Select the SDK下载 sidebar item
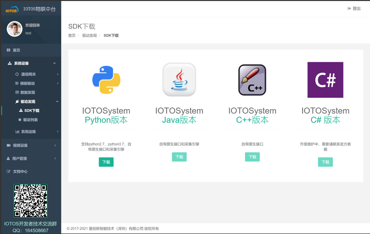This screenshot has height=234, width=370. point(31,110)
